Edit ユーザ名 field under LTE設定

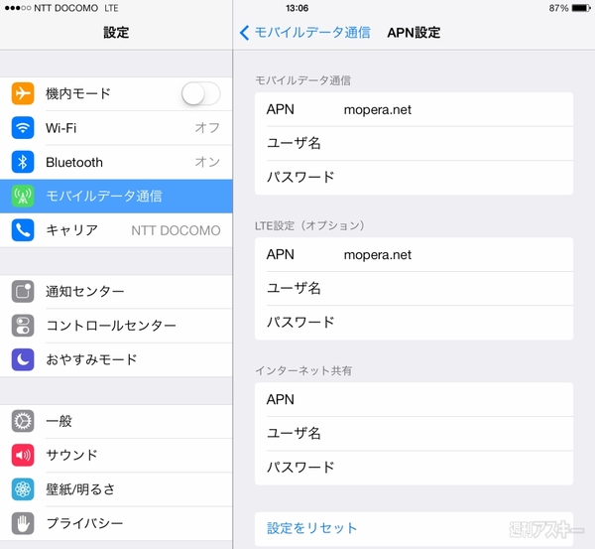point(414,288)
